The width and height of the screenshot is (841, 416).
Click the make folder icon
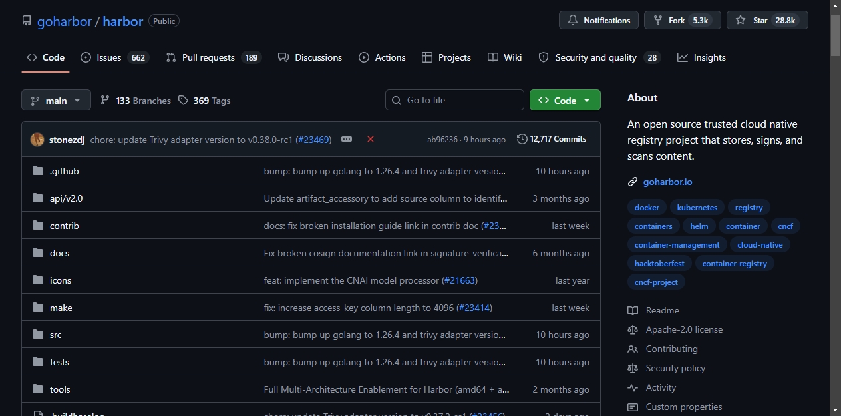coord(38,308)
